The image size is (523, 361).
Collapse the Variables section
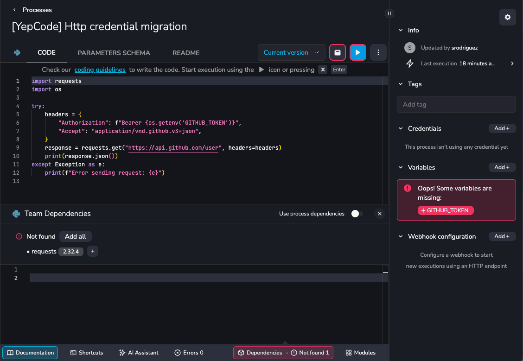point(401,167)
